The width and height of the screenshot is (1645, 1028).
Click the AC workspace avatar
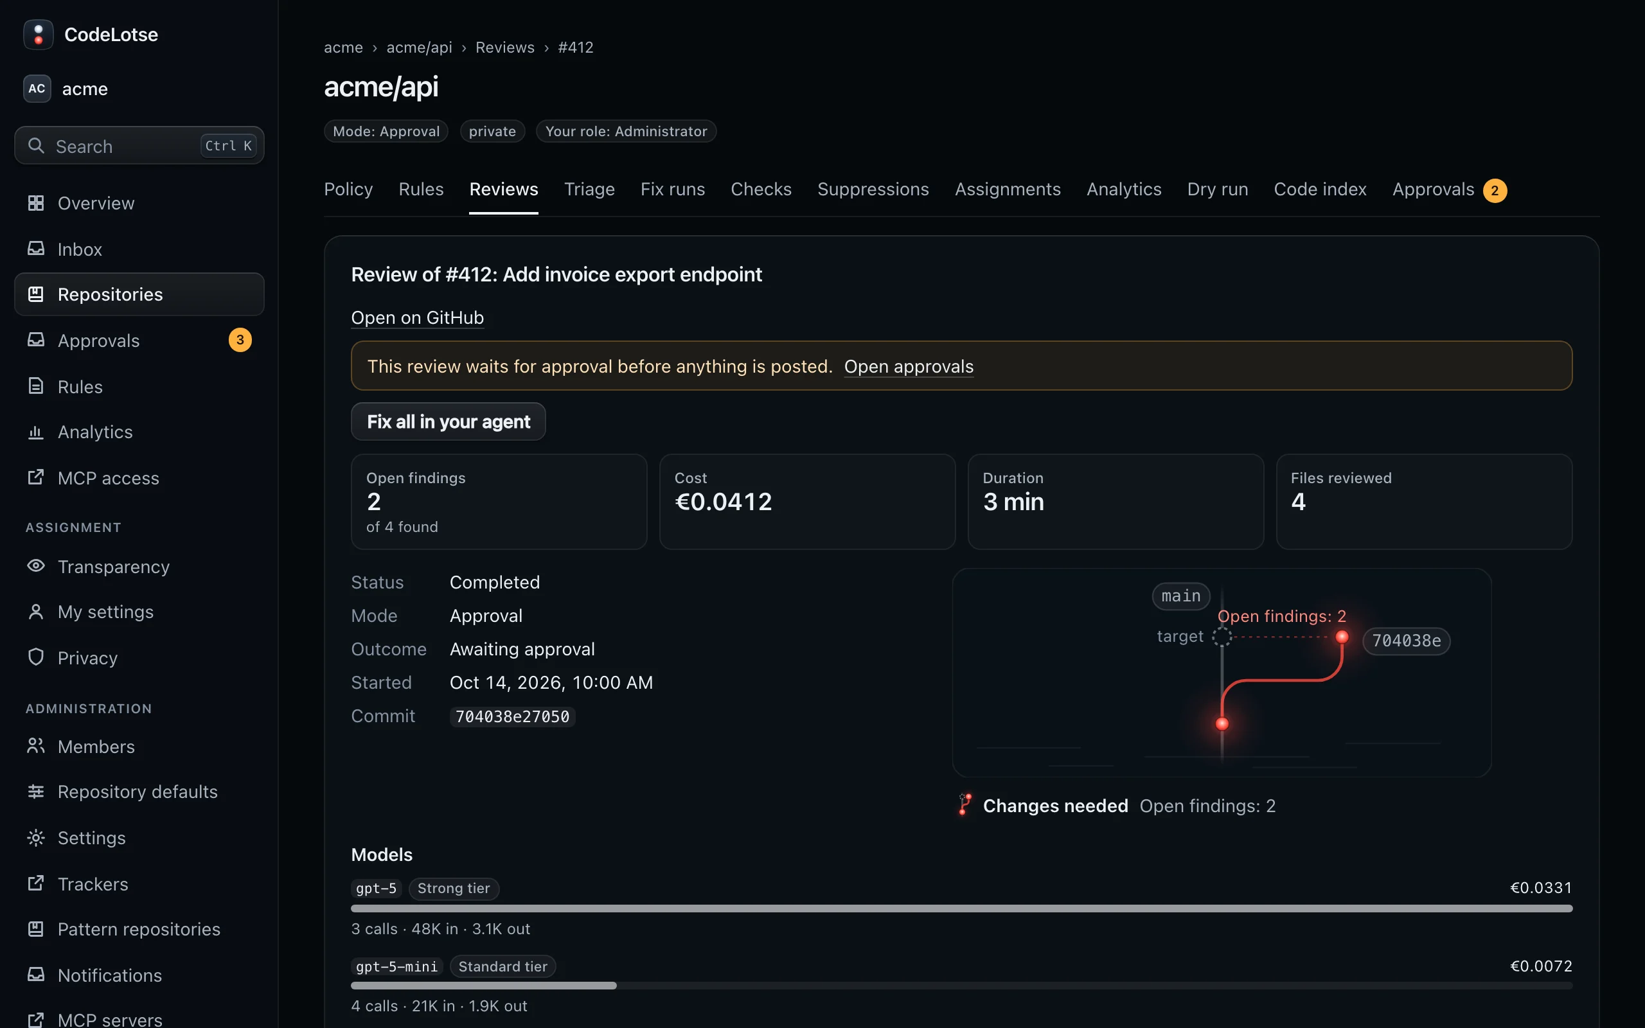(37, 89)
